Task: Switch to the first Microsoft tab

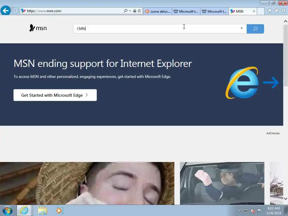Action: click(186, 11)
